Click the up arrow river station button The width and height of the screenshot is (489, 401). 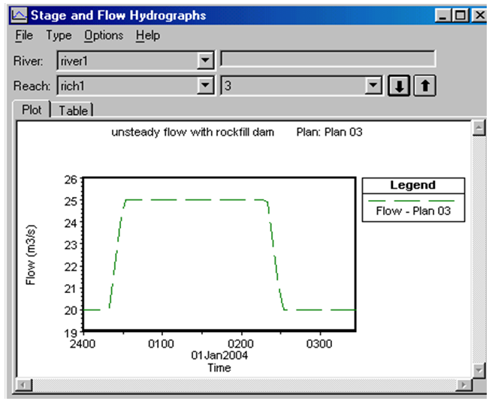(x=424, y=86)
